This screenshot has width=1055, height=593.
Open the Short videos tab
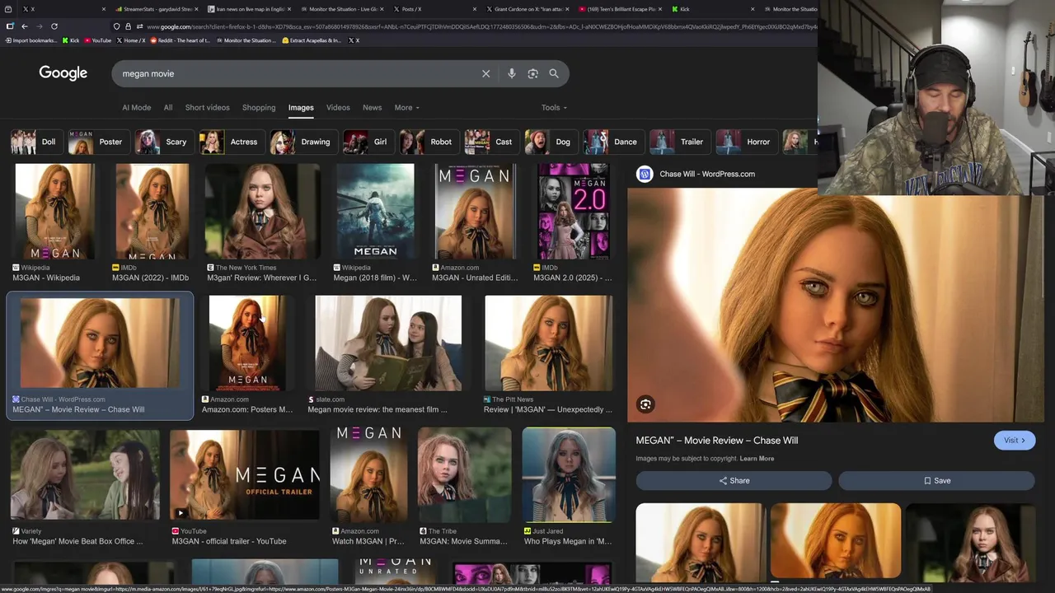[x=208, y=108]
